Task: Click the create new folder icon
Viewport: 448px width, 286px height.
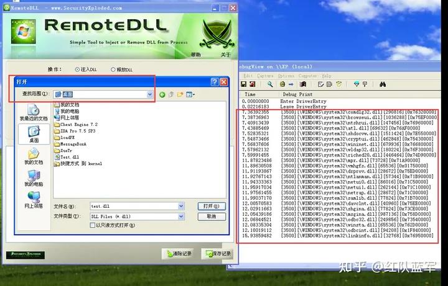Action: (x=180, y=94)
